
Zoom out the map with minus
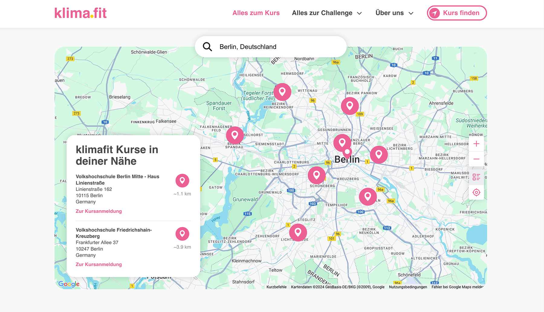tap(476, 159)
